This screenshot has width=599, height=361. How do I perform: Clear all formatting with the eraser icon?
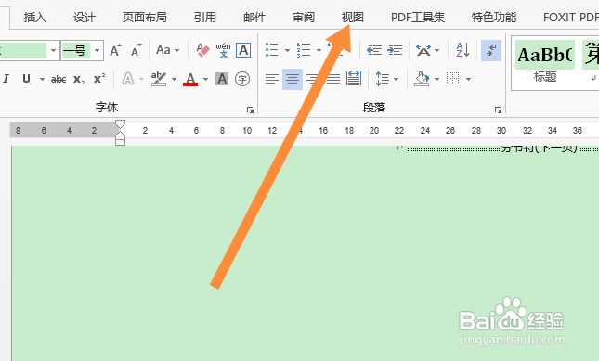tap(202, 50)
